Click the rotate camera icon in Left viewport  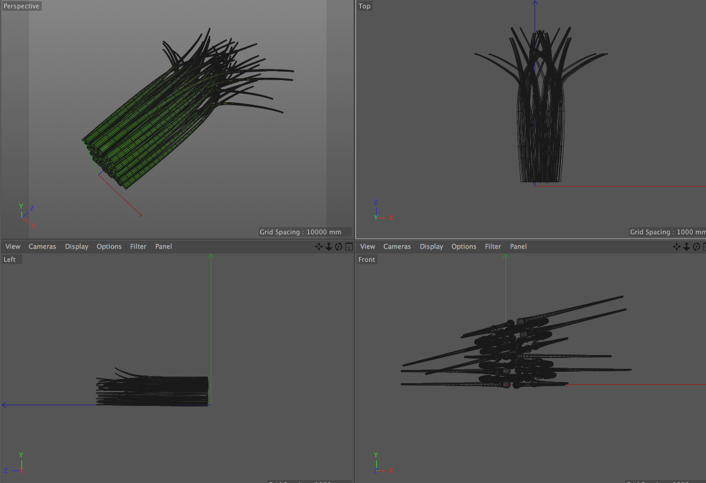(x=339, y=246)
